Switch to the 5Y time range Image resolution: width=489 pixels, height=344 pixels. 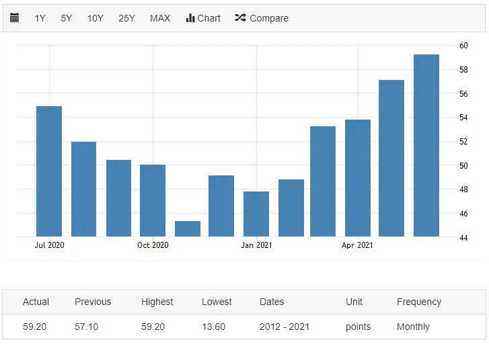pyautogui.click(x=66, y=18)
